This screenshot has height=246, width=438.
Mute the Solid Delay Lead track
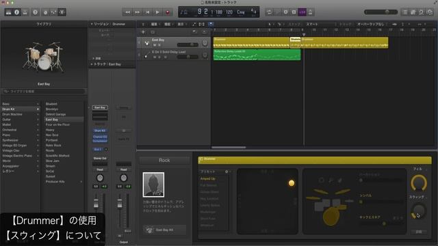coord(155,57)
